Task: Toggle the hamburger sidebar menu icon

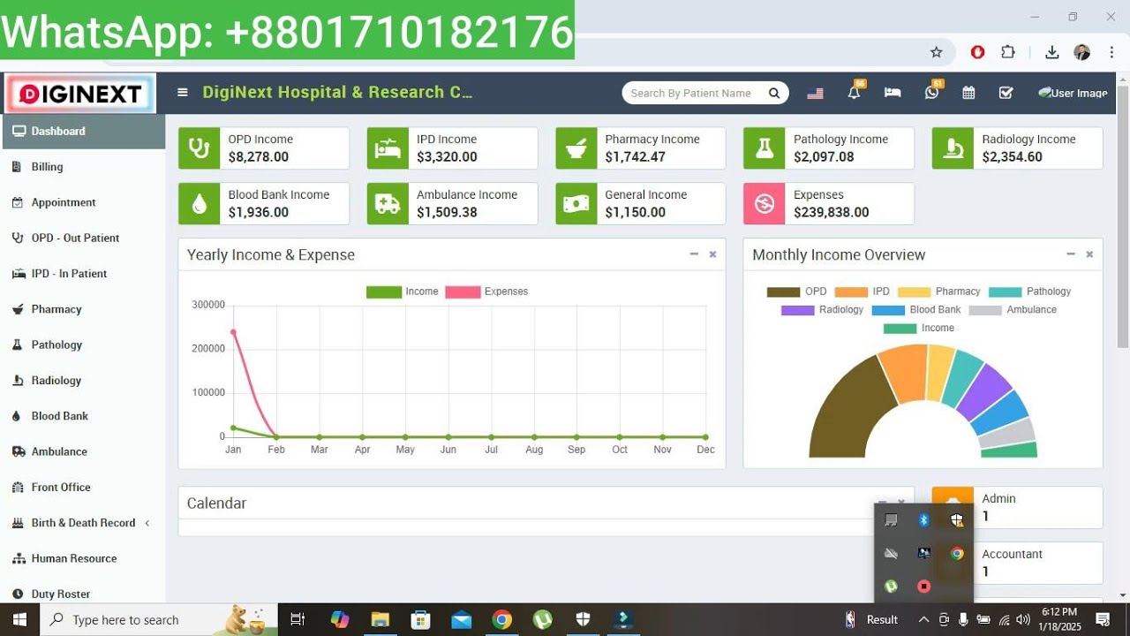Action: (x=183, y=93)
